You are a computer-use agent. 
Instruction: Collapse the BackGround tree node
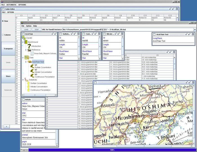(x=23, y=42)
